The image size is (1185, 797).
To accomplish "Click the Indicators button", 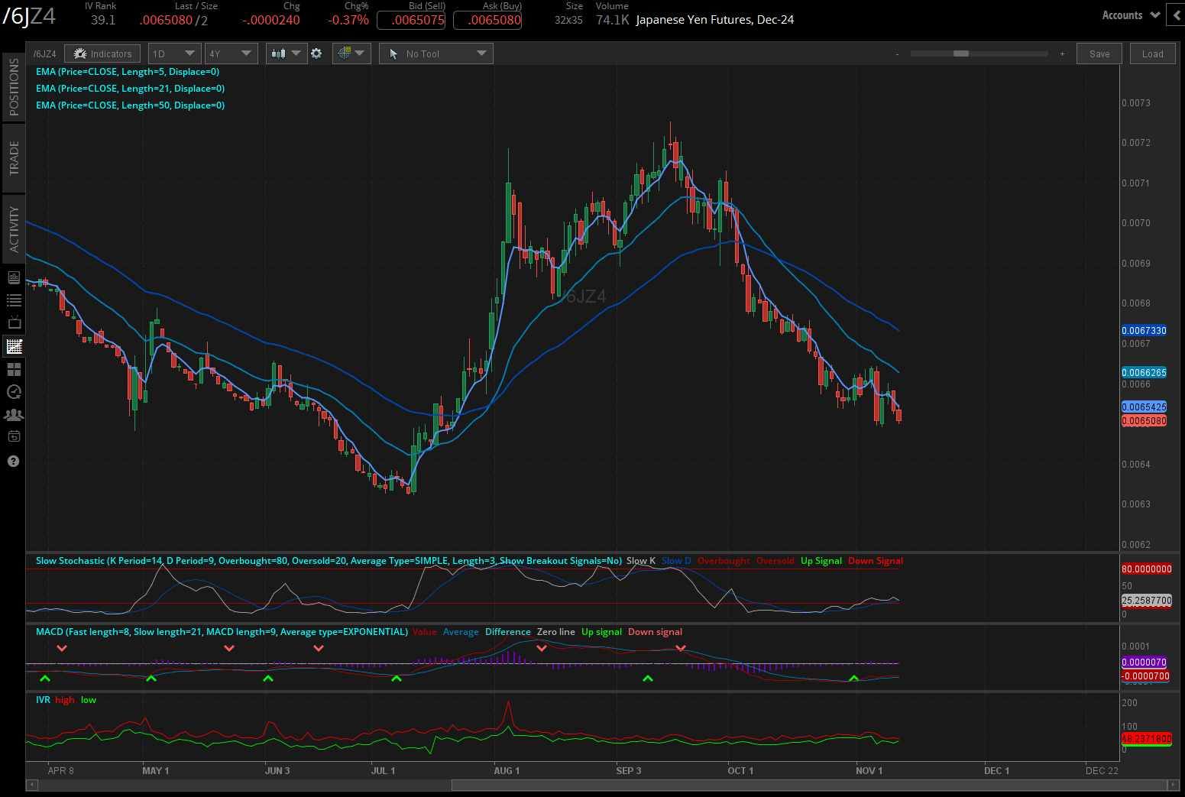I will [102, 53].
